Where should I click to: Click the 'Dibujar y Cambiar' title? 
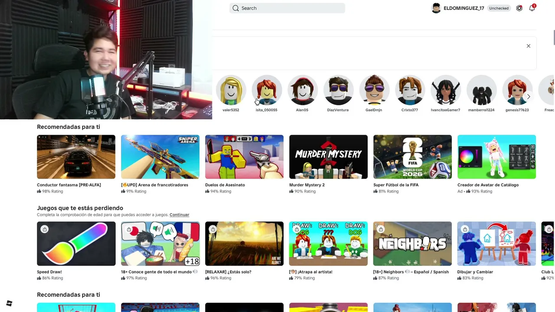click(x=475, y=272)
